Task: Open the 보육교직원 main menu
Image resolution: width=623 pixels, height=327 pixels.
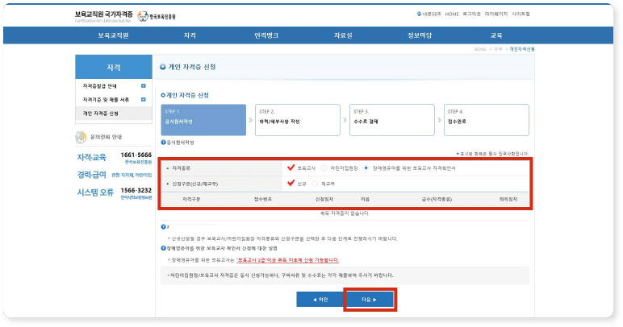Action: (113, 35)
